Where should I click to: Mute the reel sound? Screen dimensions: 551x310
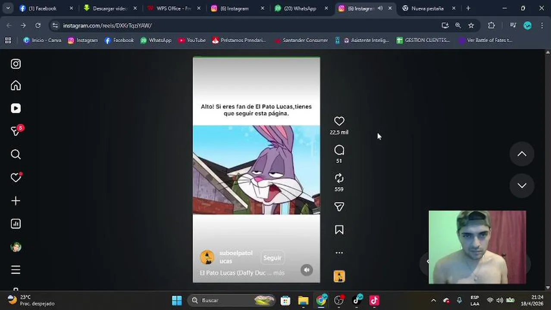tap(307, 270)
